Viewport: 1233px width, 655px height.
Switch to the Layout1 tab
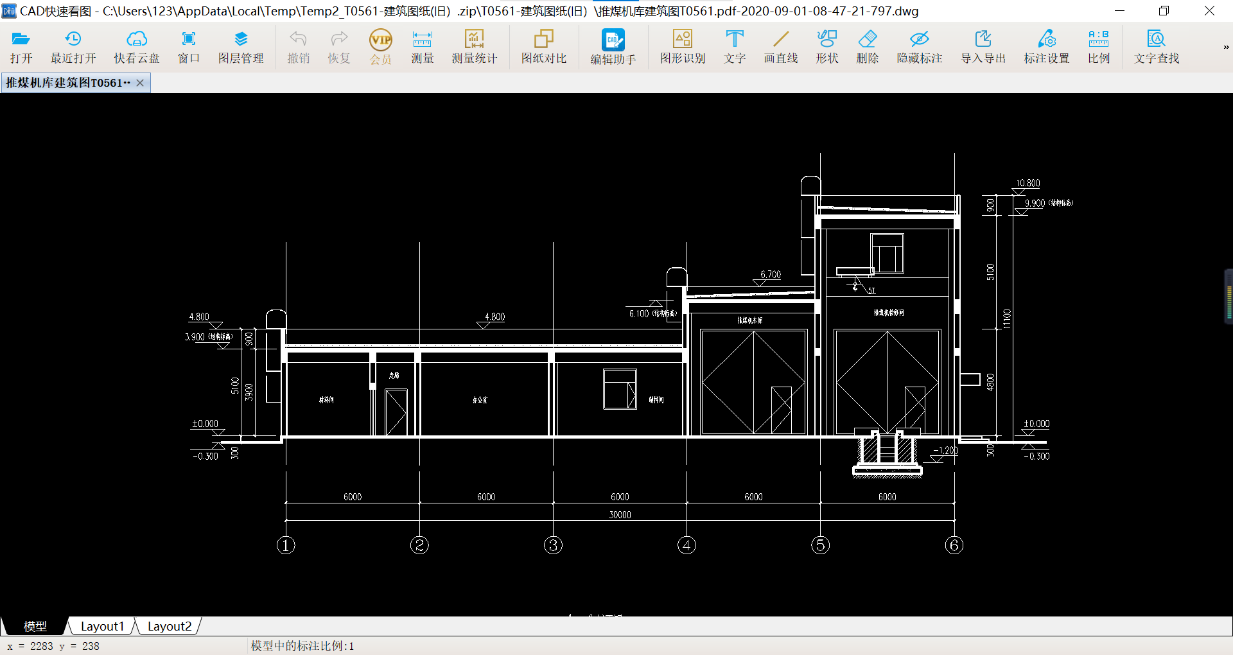(x=102, y=626)
